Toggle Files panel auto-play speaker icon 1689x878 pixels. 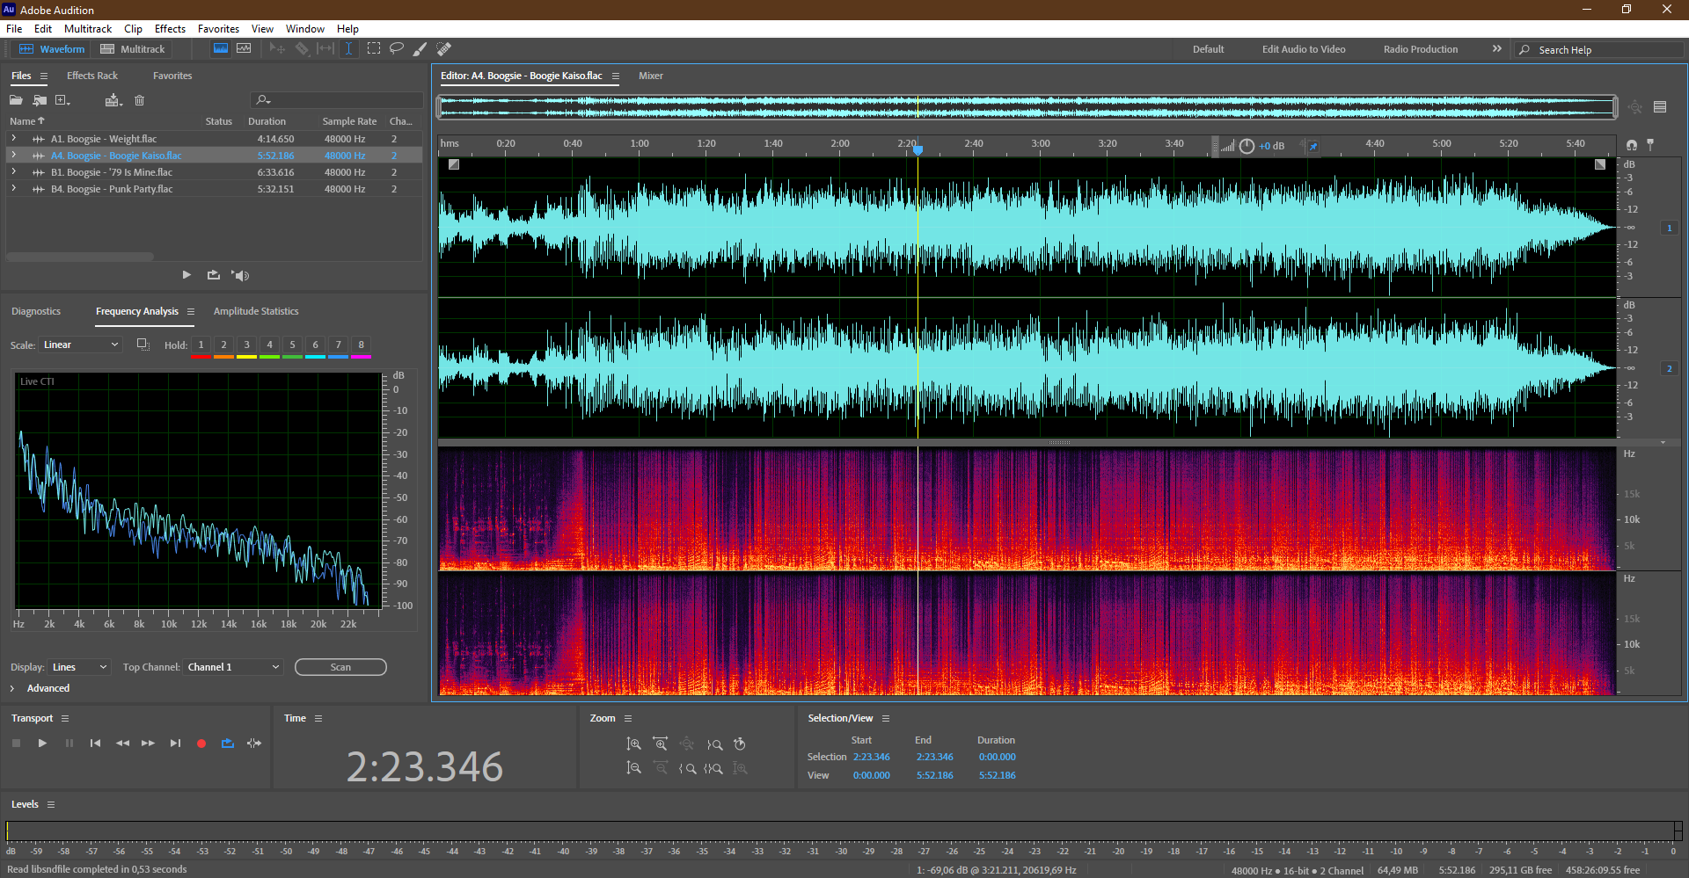coord(240,275)
